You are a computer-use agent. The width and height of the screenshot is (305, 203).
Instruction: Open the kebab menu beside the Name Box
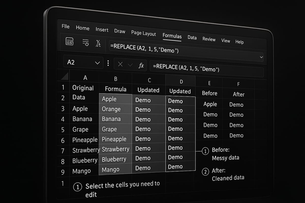click(108, 63)
